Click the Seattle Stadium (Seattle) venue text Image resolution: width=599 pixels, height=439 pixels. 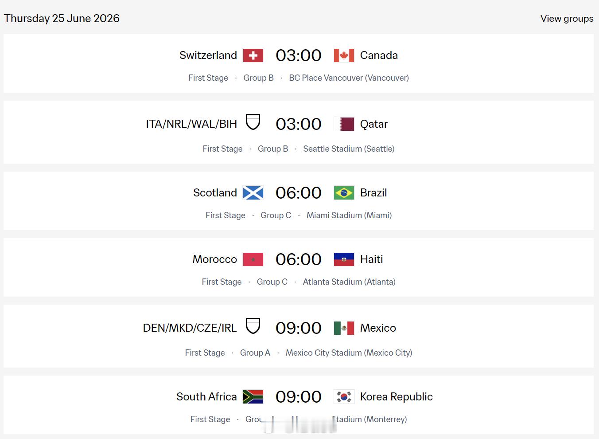pos(349,149)
